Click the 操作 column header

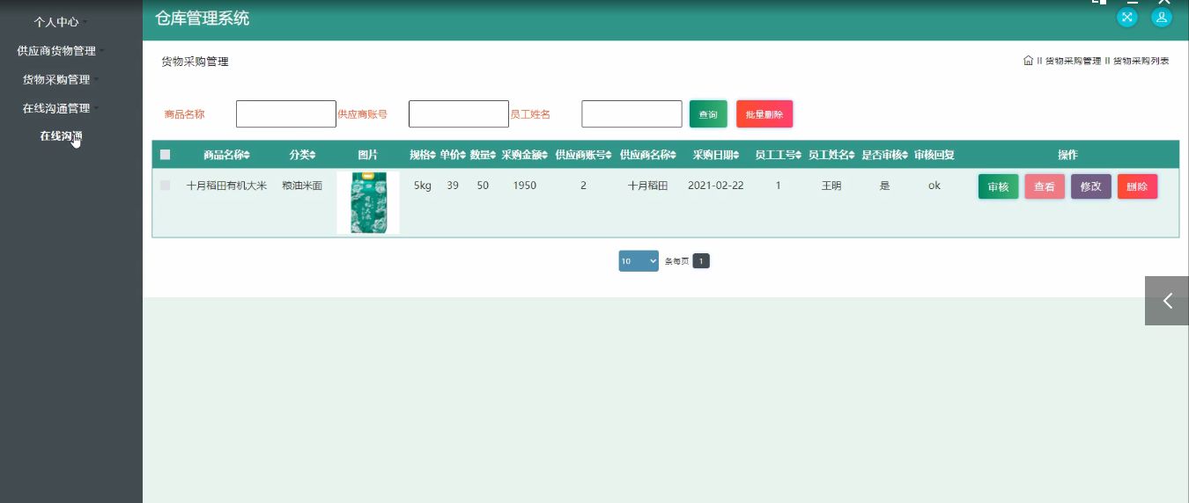(1067, 155)
